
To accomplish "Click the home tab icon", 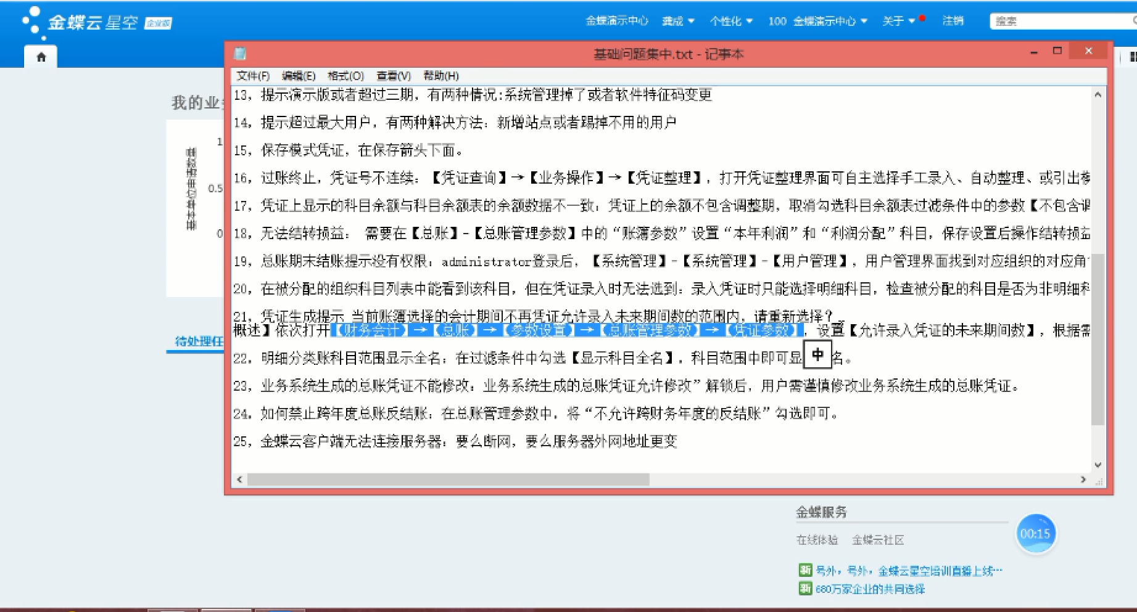I will pyautogui.click(x=41, y=57).
